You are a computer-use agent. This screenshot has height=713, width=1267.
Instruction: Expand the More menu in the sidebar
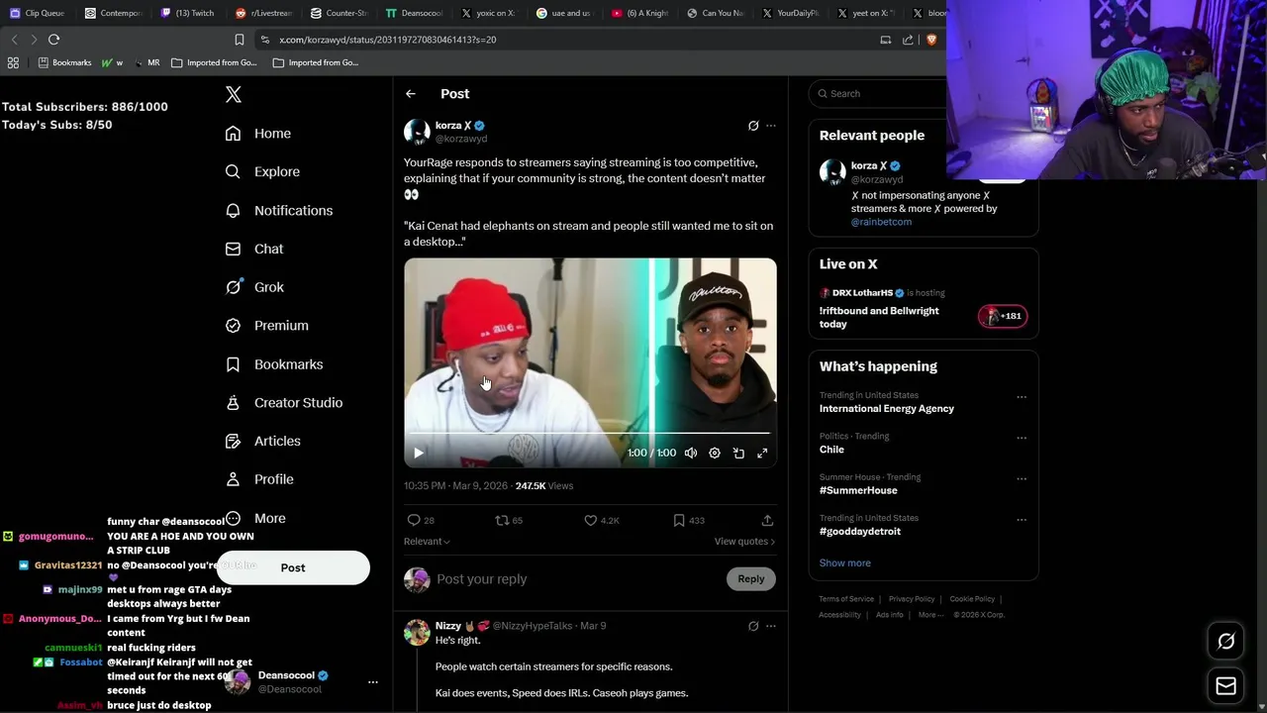pos(255,518)
